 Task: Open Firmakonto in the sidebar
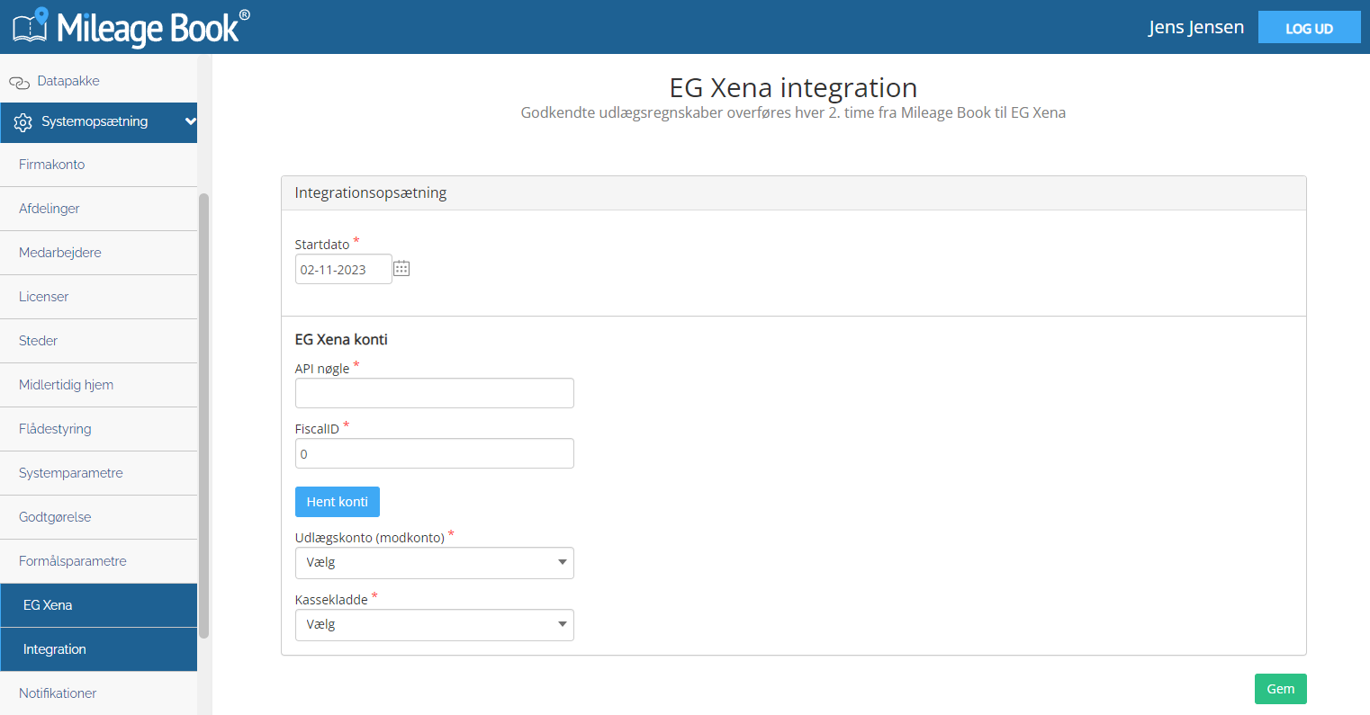tap(99, 165)
